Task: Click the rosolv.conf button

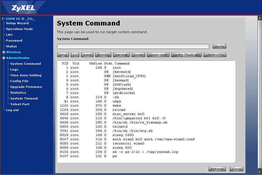Action: coord(158,55)
